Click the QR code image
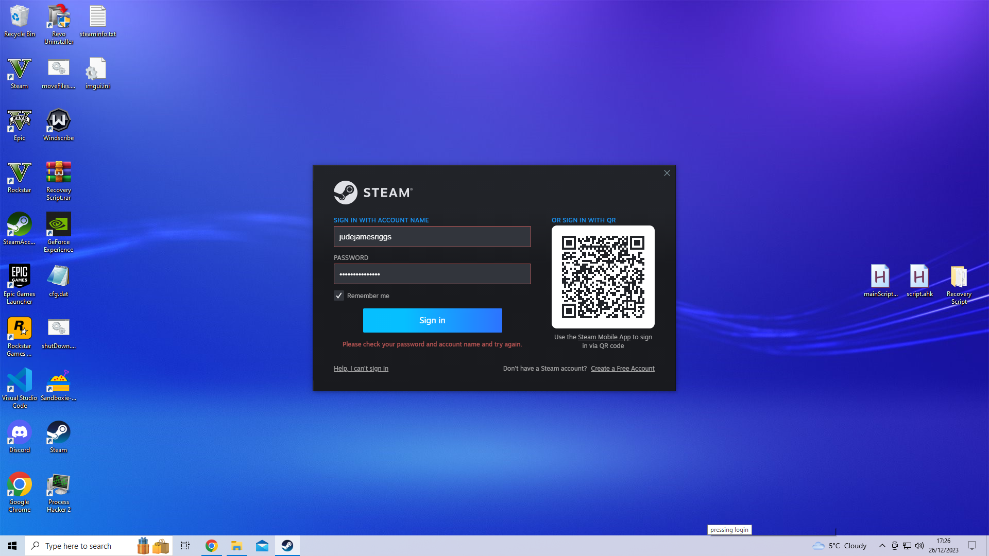989x556 pixels. click(x=603, y=277)
